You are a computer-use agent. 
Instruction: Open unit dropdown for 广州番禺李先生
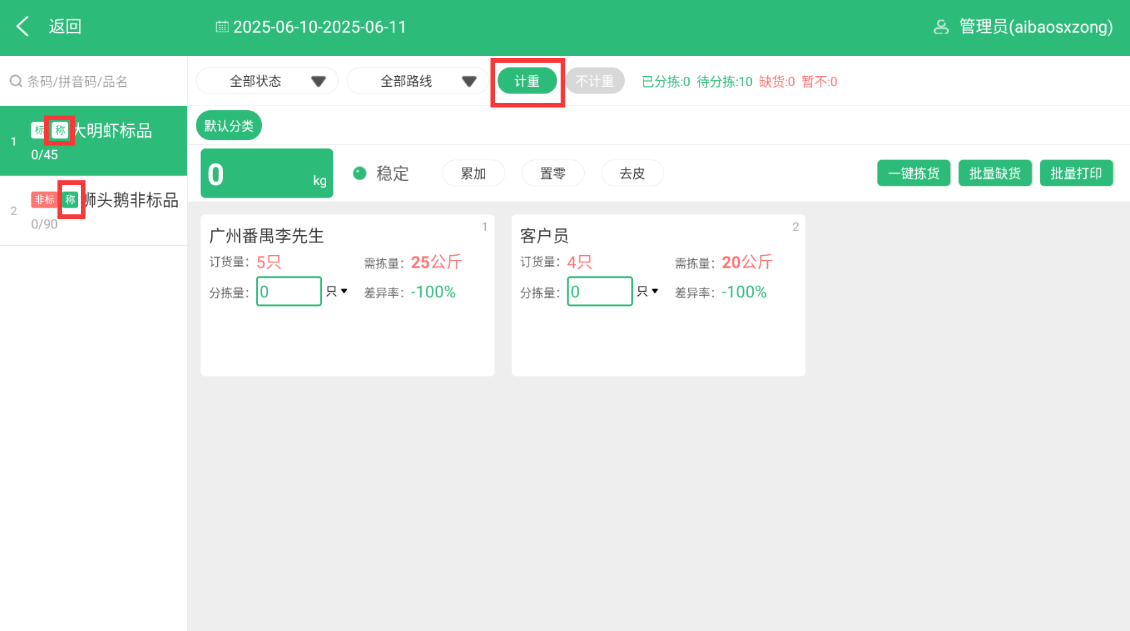(x=337, y=292)
